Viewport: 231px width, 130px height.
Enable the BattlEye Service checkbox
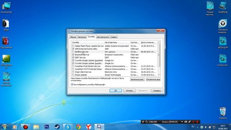pos(73,52)
